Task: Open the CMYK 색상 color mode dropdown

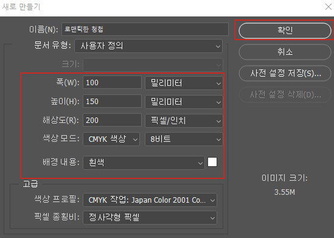Action: (x=111, y=139)
